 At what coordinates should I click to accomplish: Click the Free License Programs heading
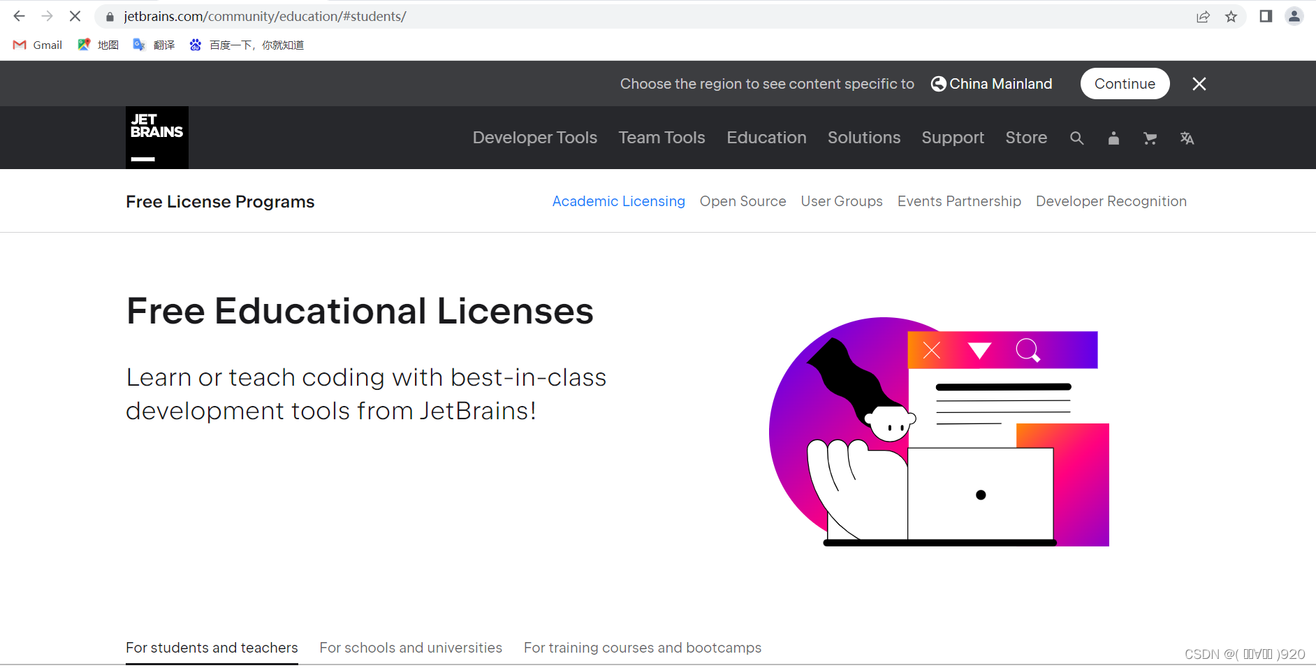pos(220,202)
